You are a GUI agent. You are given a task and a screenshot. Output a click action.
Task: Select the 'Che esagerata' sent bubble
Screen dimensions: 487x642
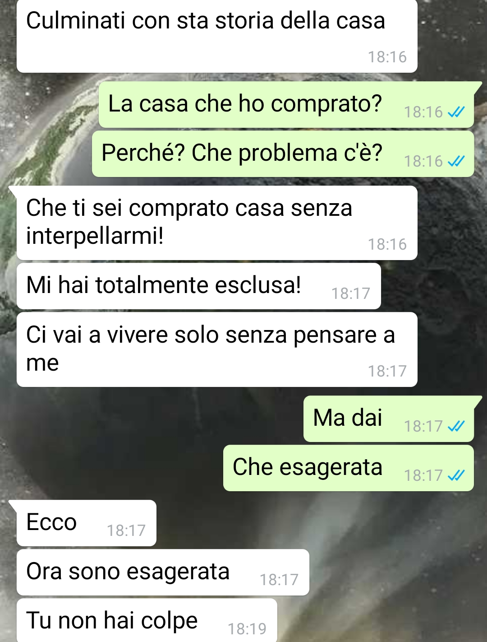point(349,468)
